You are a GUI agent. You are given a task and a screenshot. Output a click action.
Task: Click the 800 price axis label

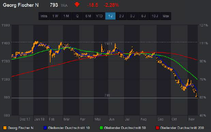click(x=7, y=97)
